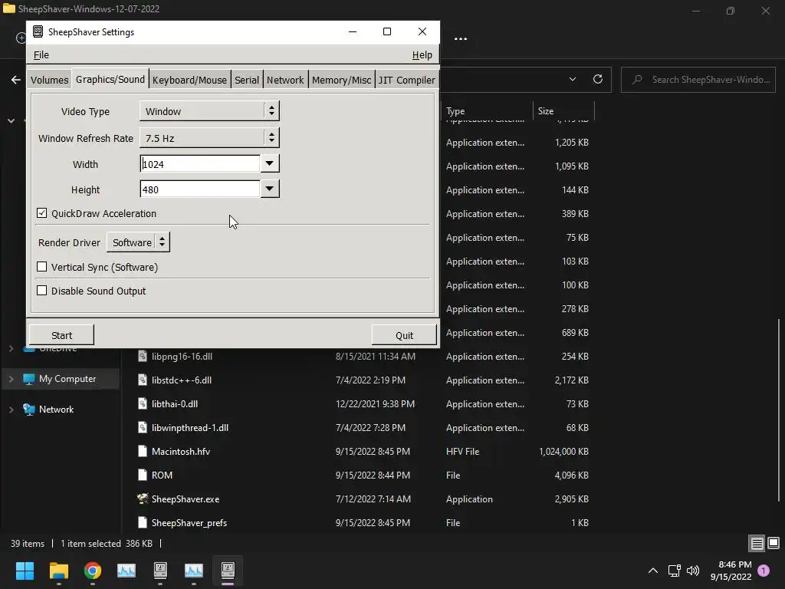
Task: Check Disable Sound Output
Action: point(42,291)
